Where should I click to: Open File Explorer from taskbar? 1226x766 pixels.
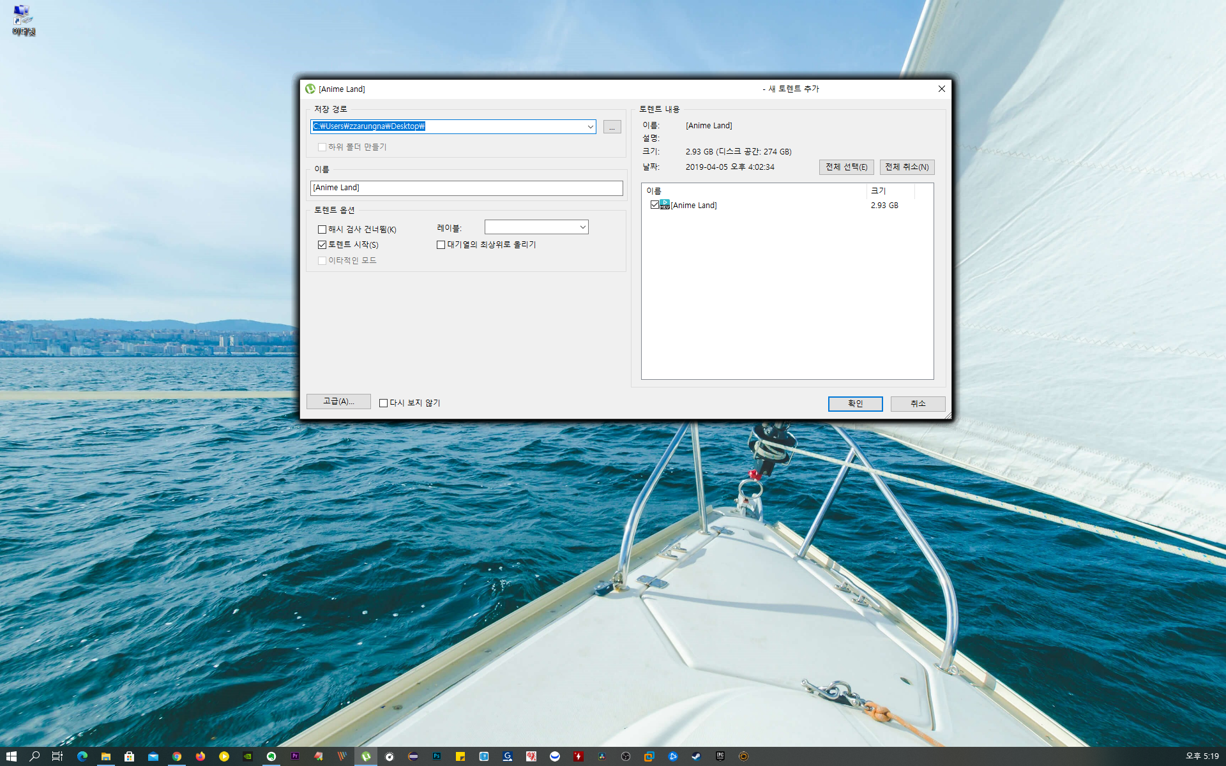pos(106,756)
